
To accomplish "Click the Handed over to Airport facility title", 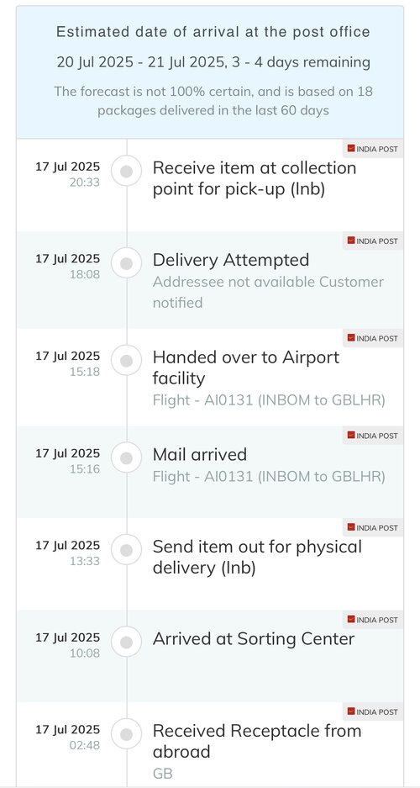I will click(246, 368).
